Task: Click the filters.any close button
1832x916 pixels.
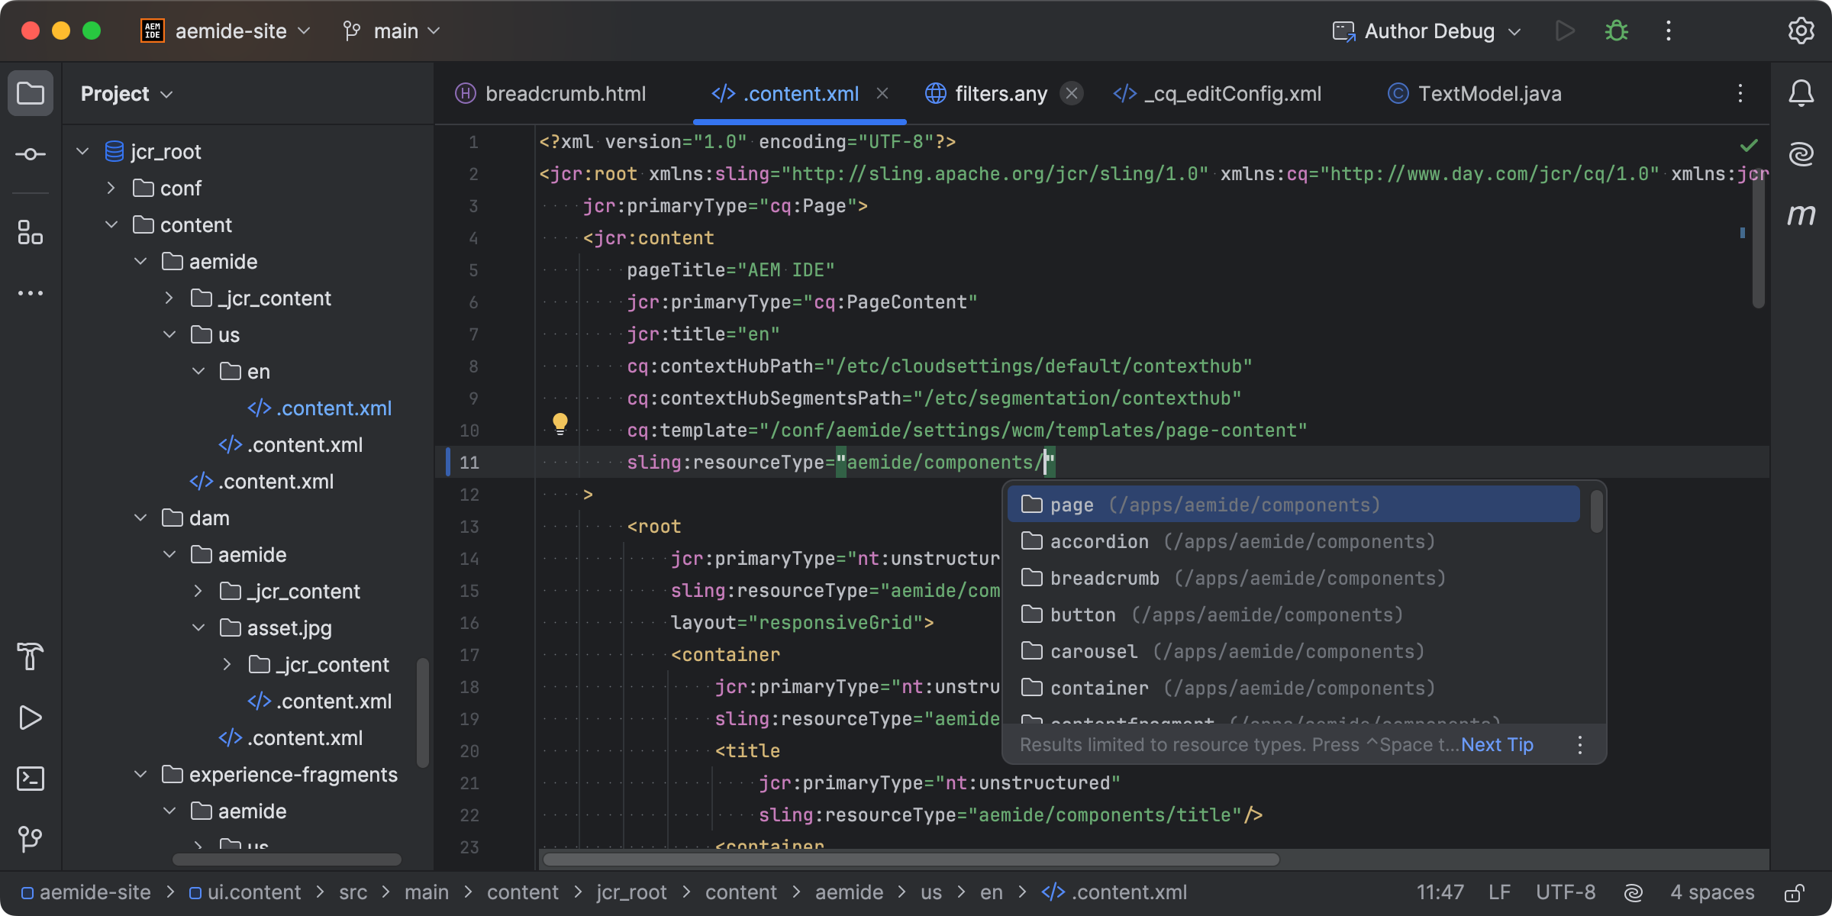Action: [x=1074, y=95]
